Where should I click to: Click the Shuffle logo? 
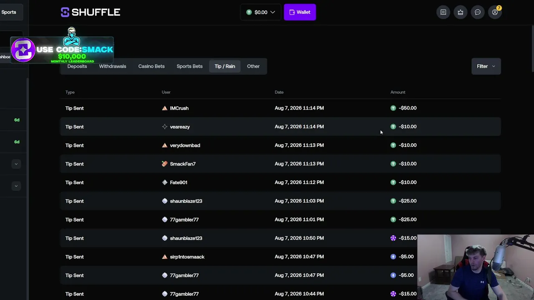point(91,12)
